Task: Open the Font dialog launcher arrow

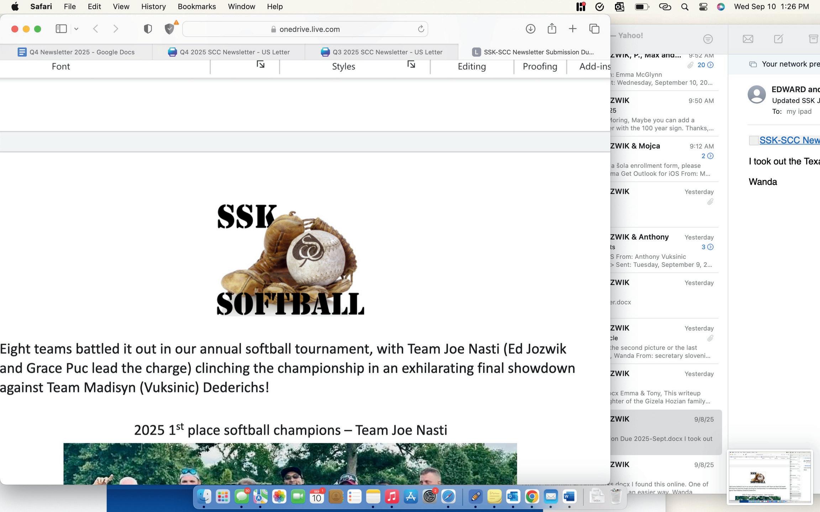Action: 261,64
